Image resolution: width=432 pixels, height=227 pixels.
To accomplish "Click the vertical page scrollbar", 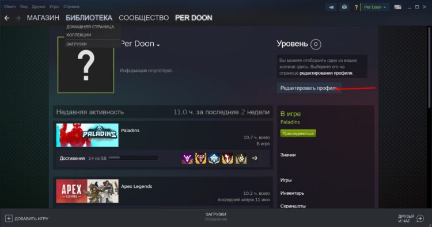I will pyautogui.click(x=429, y=67).
